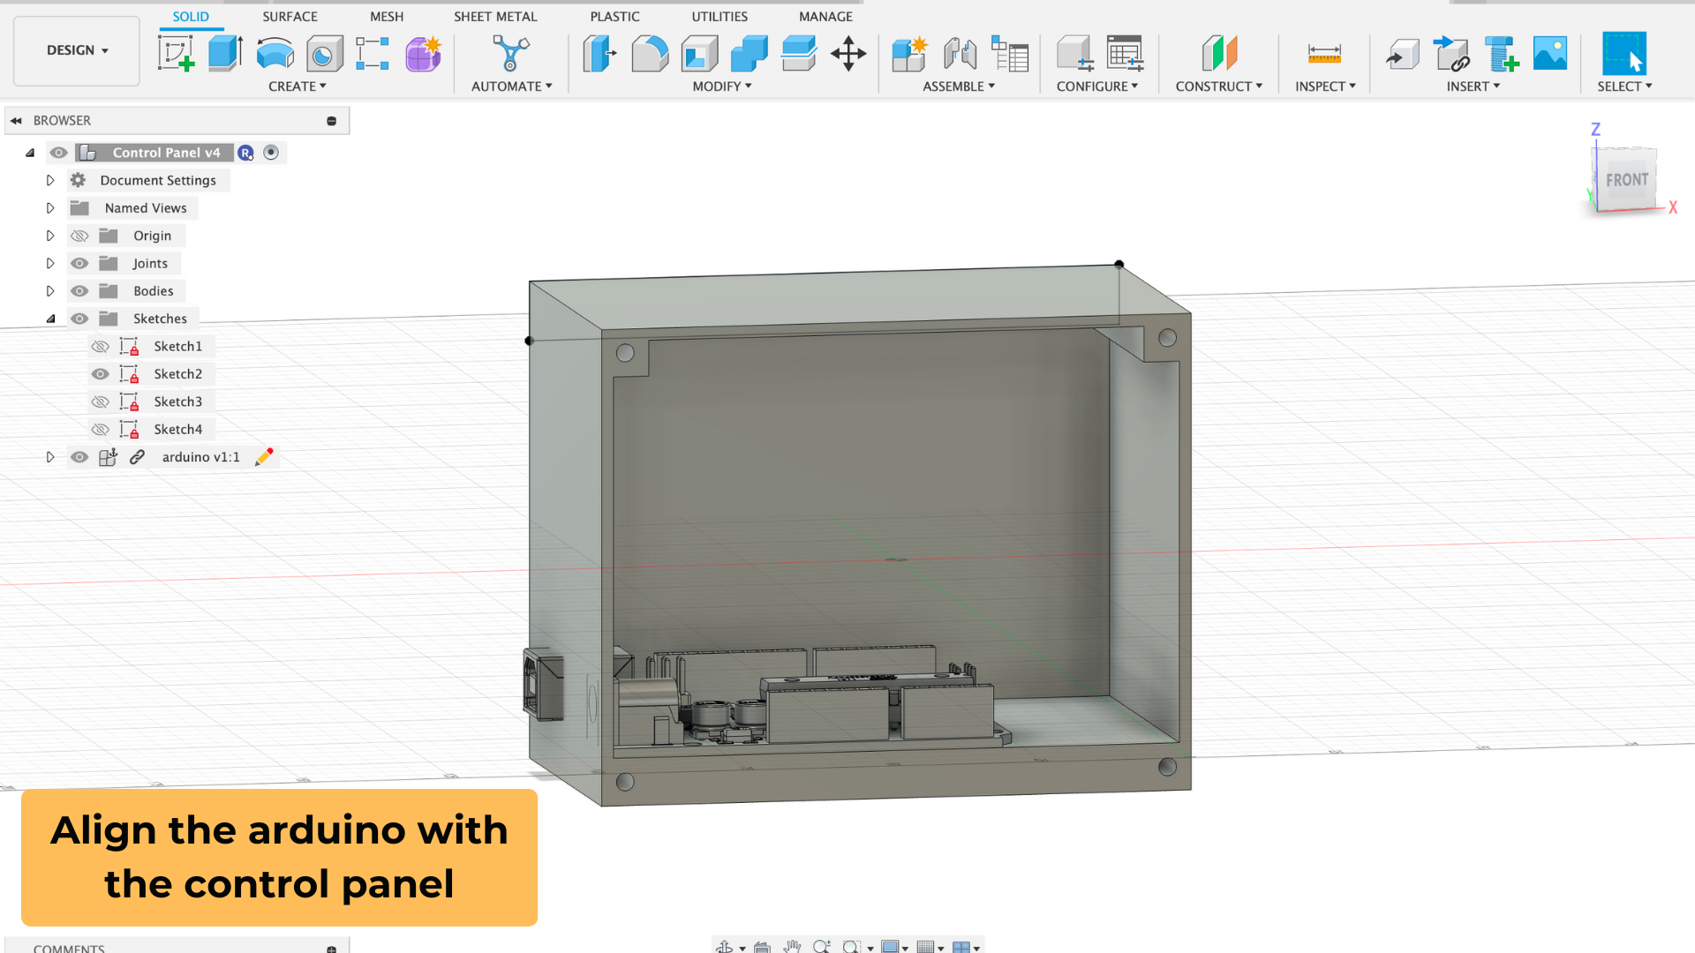The width and height of the screenshot is (1695, 953).
Task: Show the hidden Origin folder
Action: pos(79,236)
